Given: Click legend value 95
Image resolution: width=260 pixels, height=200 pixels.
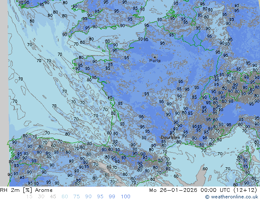Looking at the screenshot, I should (x=100, y=197).
